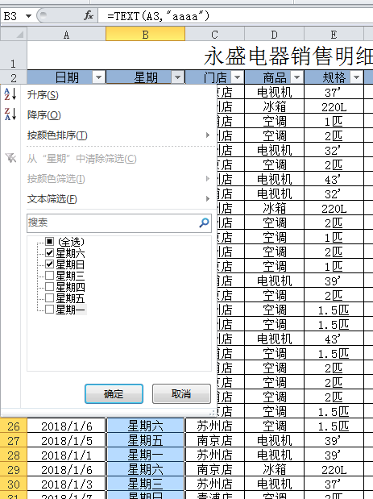This screenshot has height=499, width=373.
Task: Toggle the (全选) select all checkbox
Action: pos(49,241)
